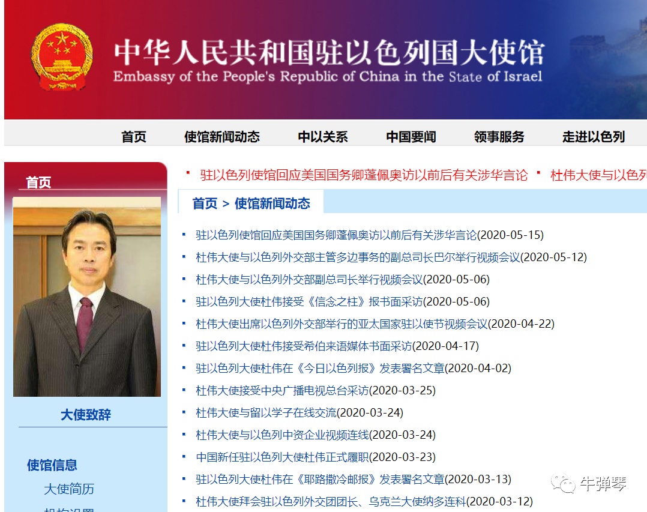
Task: Open article on video meeting with 巴尔
Action: click(391, 257)
